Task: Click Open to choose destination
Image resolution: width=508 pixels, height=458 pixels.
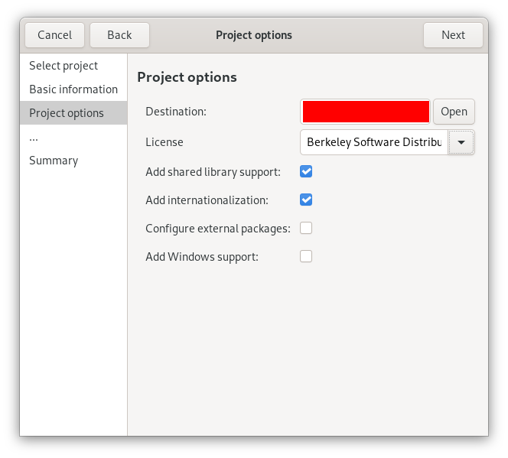Action: pos(454,112)
